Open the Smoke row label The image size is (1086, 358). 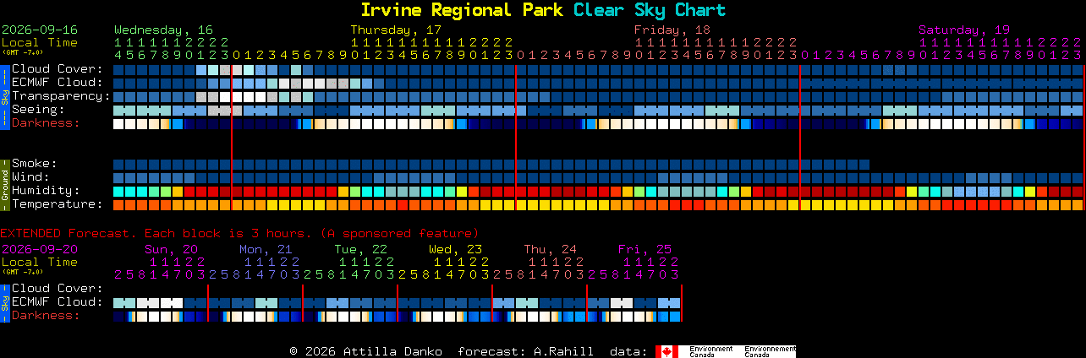pos(34,164)
